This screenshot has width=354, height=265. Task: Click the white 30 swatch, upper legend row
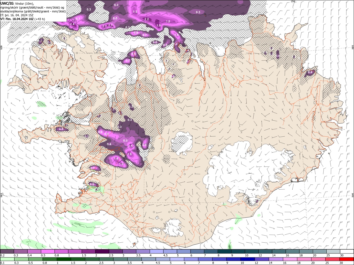(x=347, y=251)
